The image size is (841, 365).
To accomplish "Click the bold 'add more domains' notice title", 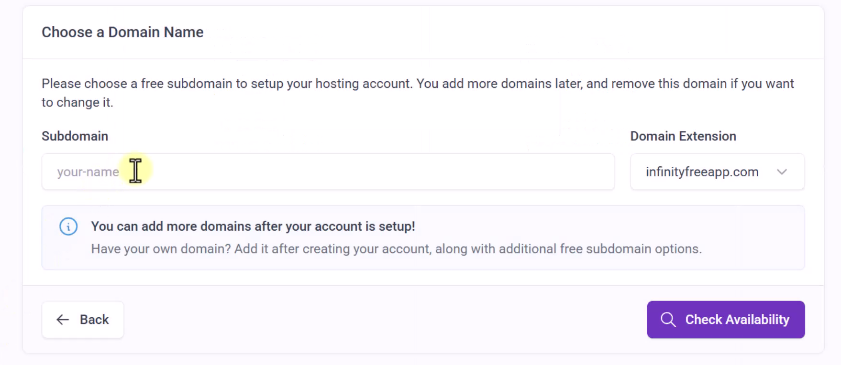I will pyautogui.click(x=253, y=226).
